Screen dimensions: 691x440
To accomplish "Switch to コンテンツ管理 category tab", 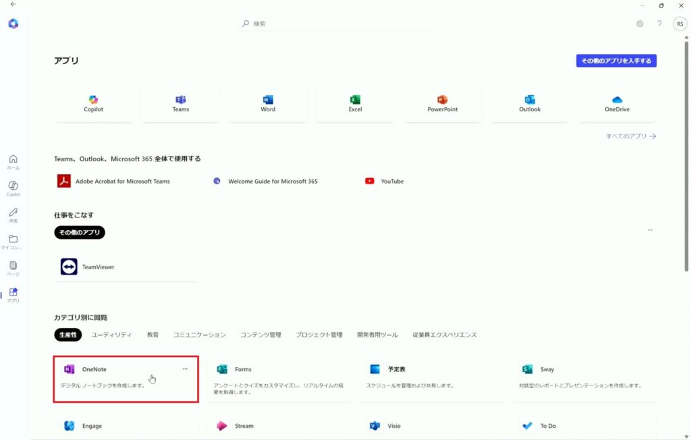I will coord(260,335).
